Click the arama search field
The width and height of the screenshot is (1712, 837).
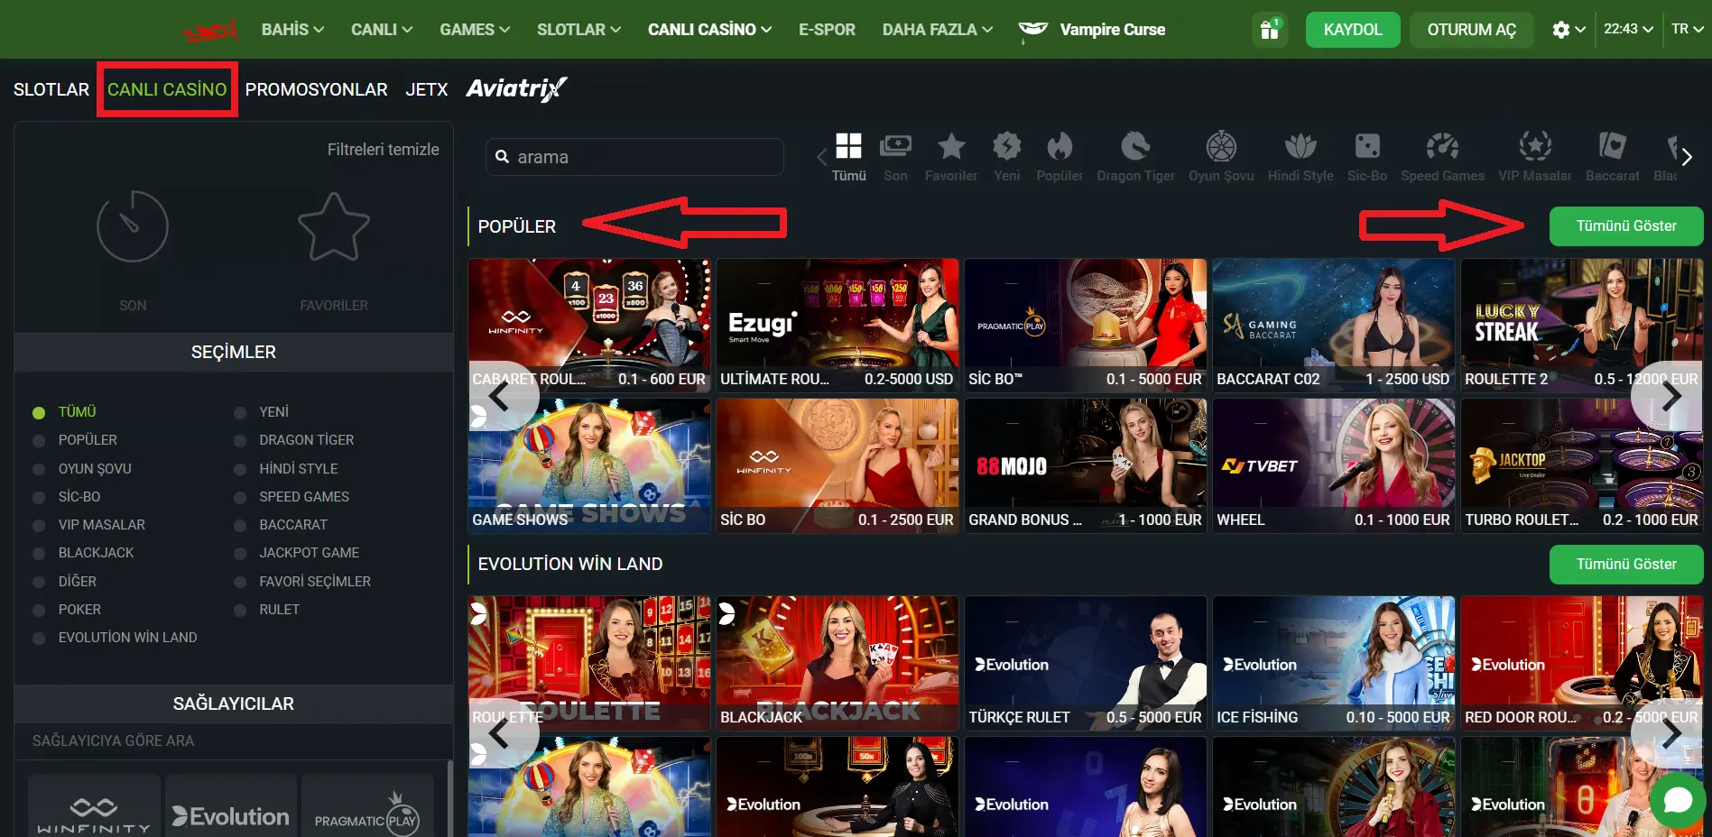635,157
